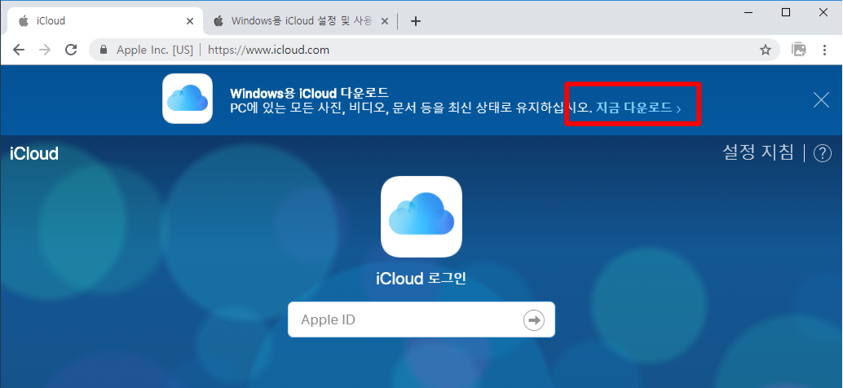
Task: Close the Windows용 iCloud 설정 tab
Action: (x=384, y=21)
